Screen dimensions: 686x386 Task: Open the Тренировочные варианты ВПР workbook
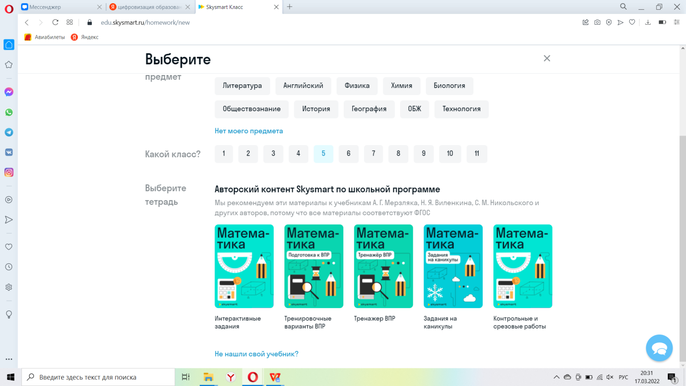(x=314, y=266)
